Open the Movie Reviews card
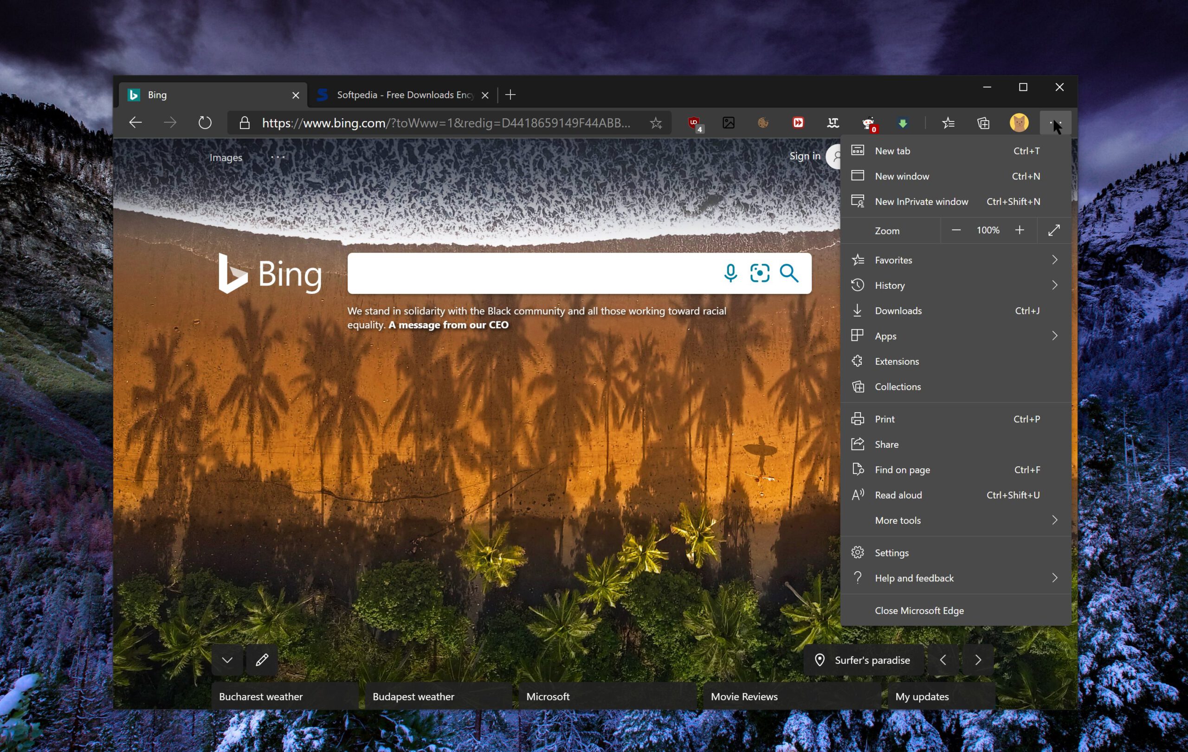 click(792, 696)
